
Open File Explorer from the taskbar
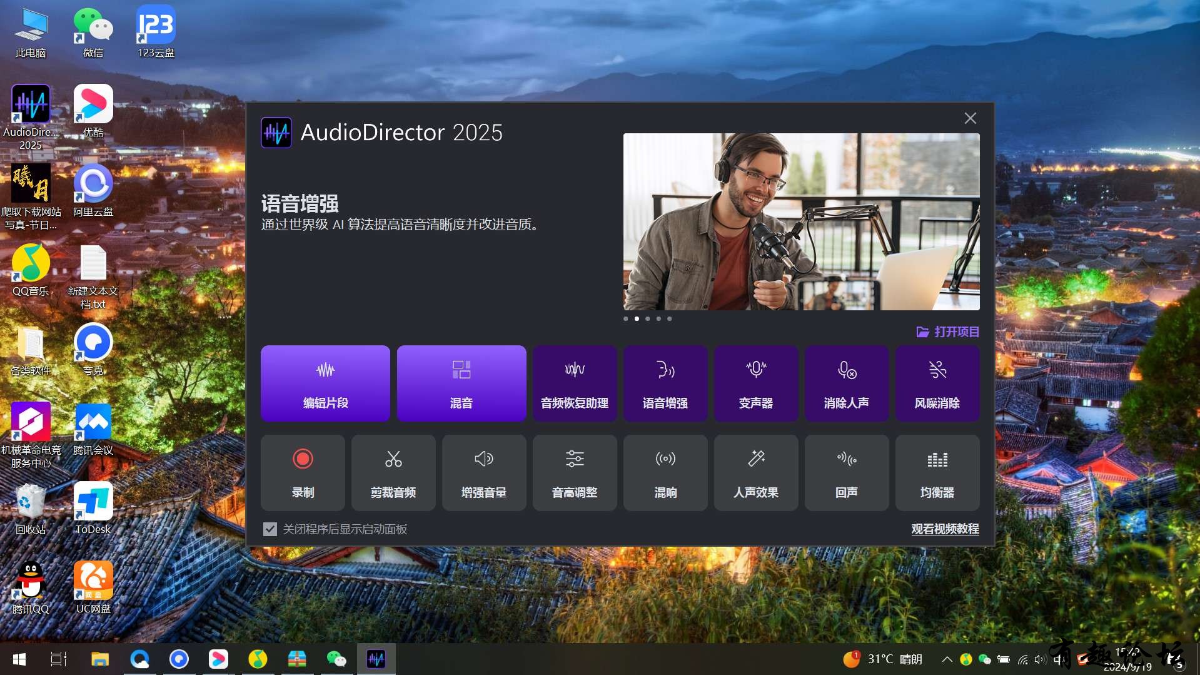(100, 659)
